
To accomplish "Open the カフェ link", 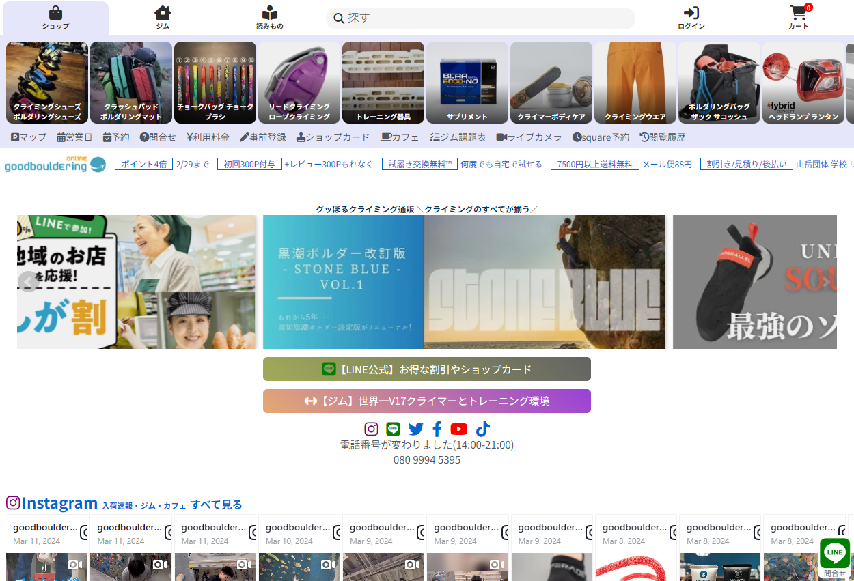I will pyautogui.click(x=400, y=137).
